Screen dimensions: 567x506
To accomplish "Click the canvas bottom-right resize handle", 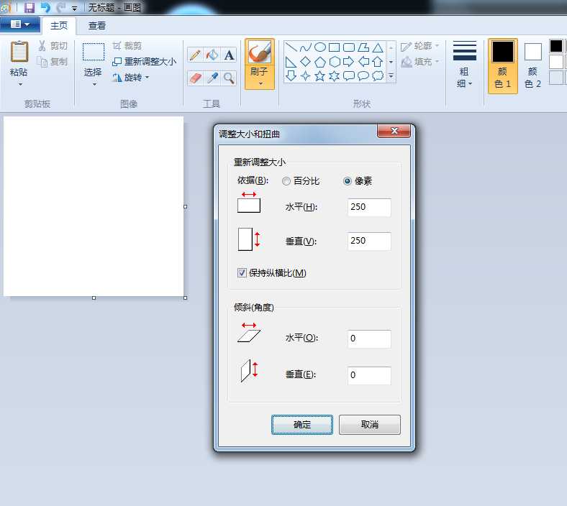I will coord(186,298).
